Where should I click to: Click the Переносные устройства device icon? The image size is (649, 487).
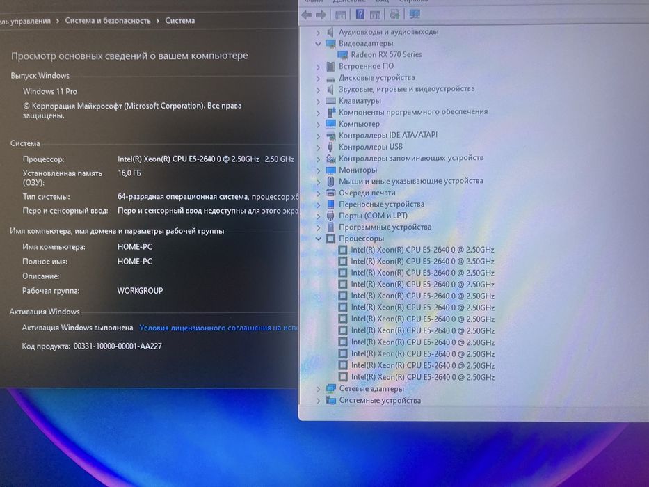(330, 204)
